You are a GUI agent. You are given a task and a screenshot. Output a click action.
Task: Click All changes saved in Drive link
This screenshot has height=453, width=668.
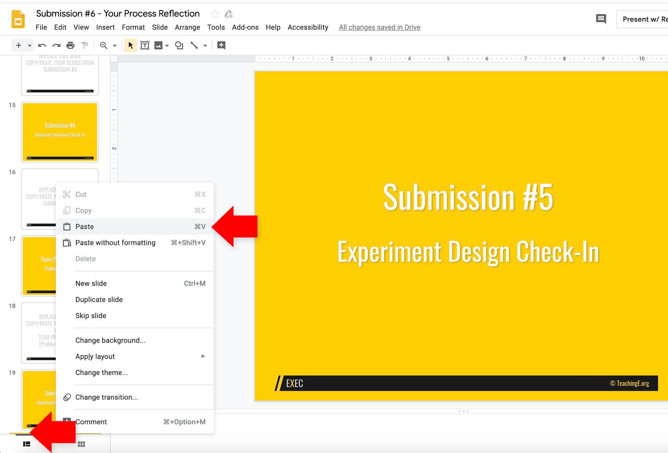tap(380, 27)
